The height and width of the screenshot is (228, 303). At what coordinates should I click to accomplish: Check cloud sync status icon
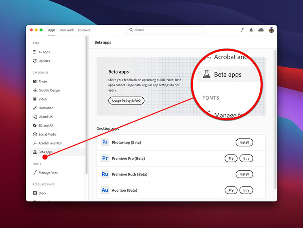(261, 30)
